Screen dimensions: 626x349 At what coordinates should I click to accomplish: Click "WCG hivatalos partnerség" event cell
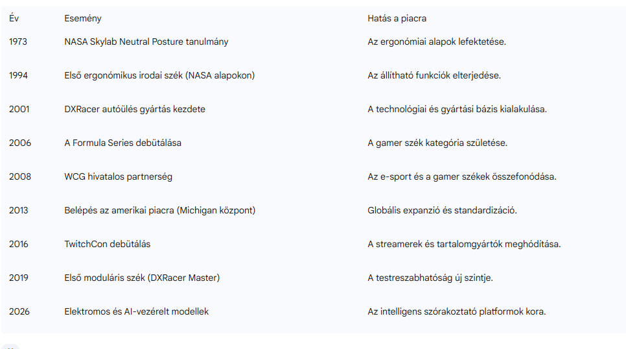click(x=118, y=176)
